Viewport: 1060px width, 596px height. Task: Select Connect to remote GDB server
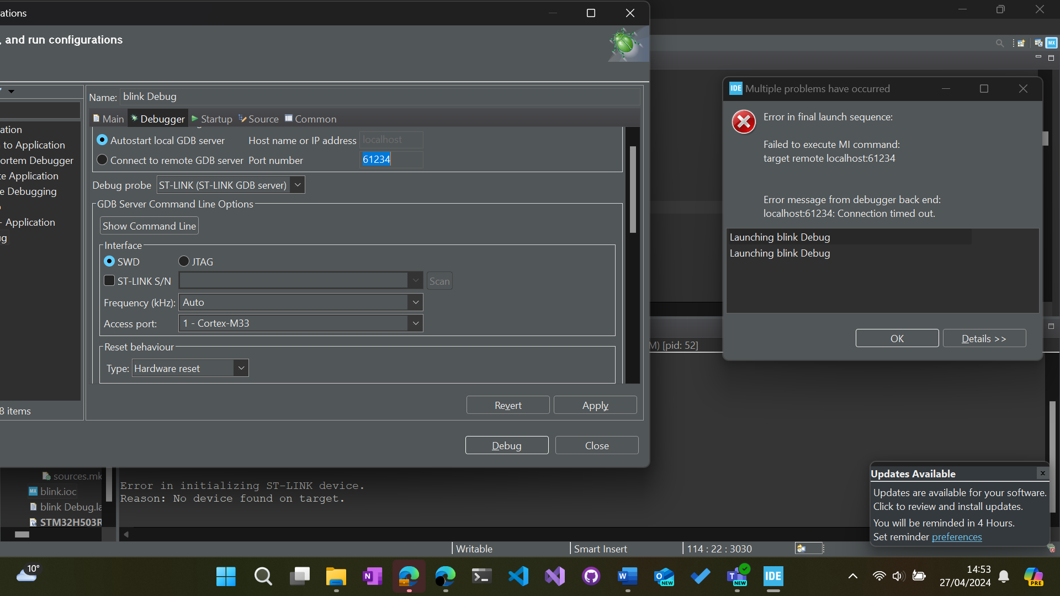tap(102, 159)
